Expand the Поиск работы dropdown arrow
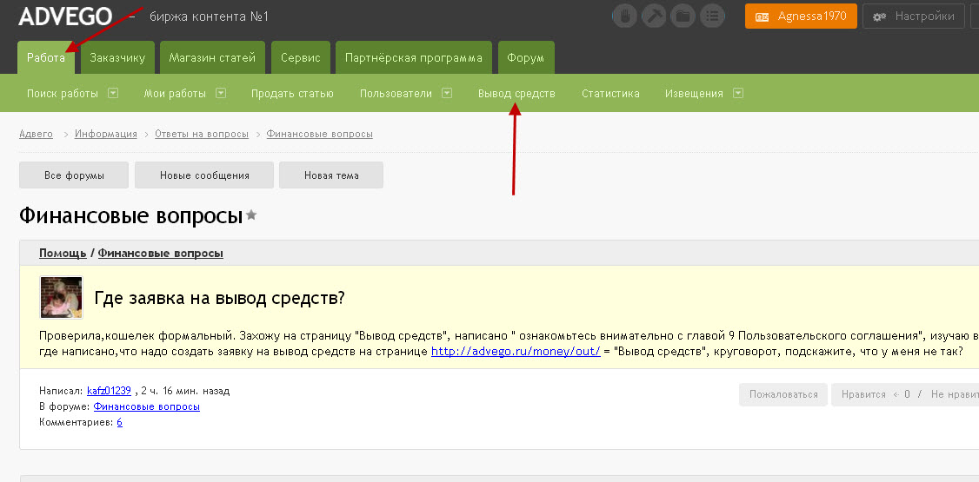The image size is (979, 482). coord(113,93)
